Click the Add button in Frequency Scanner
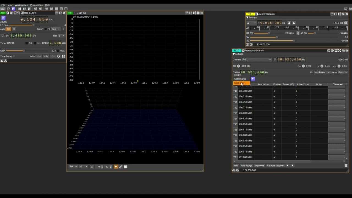 [236, 166]
